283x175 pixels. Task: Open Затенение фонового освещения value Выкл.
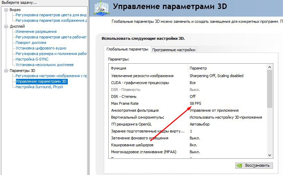195,138
